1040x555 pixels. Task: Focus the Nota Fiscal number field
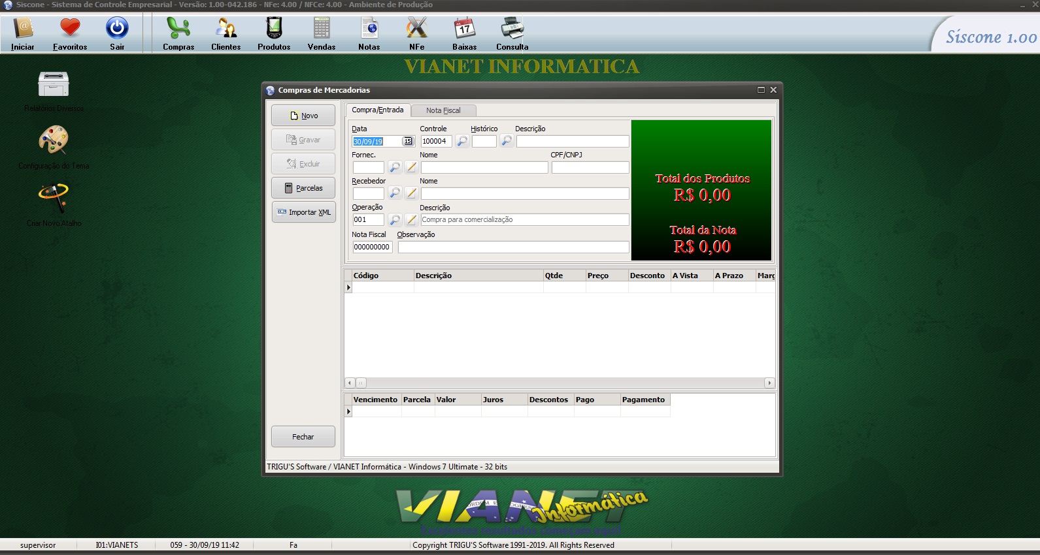point(373,247)
